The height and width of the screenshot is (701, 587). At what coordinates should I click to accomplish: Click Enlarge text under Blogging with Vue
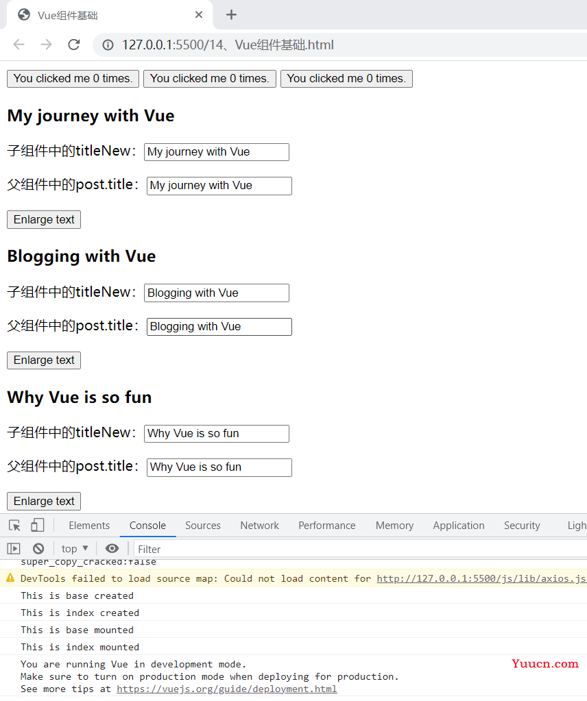[44, 360]
